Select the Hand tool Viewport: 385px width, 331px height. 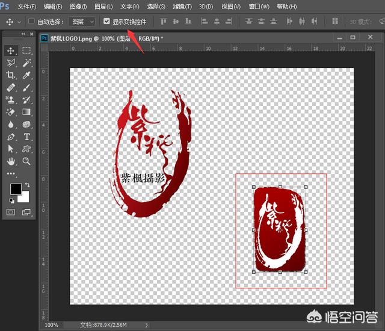pyautogui.click(x=11, y=161)
